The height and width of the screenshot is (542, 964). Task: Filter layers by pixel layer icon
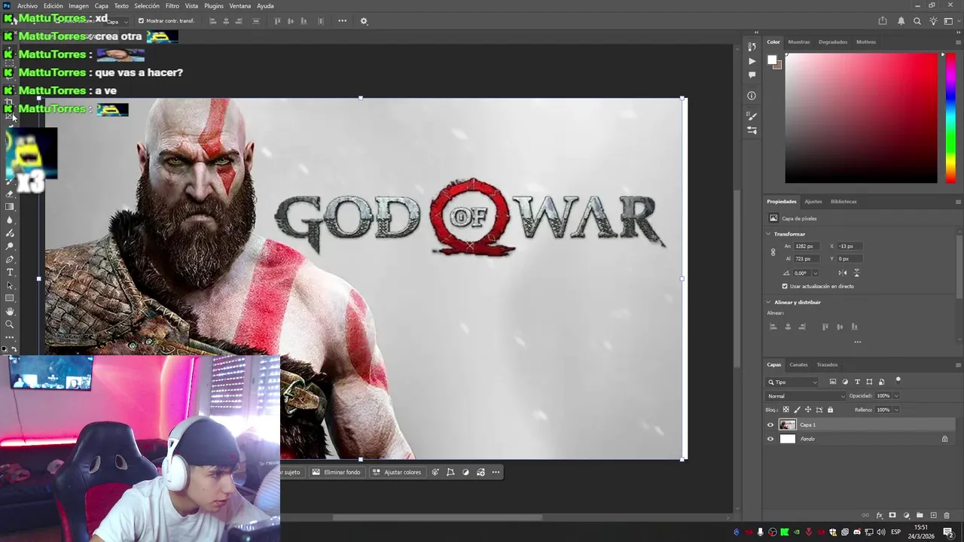832,382
